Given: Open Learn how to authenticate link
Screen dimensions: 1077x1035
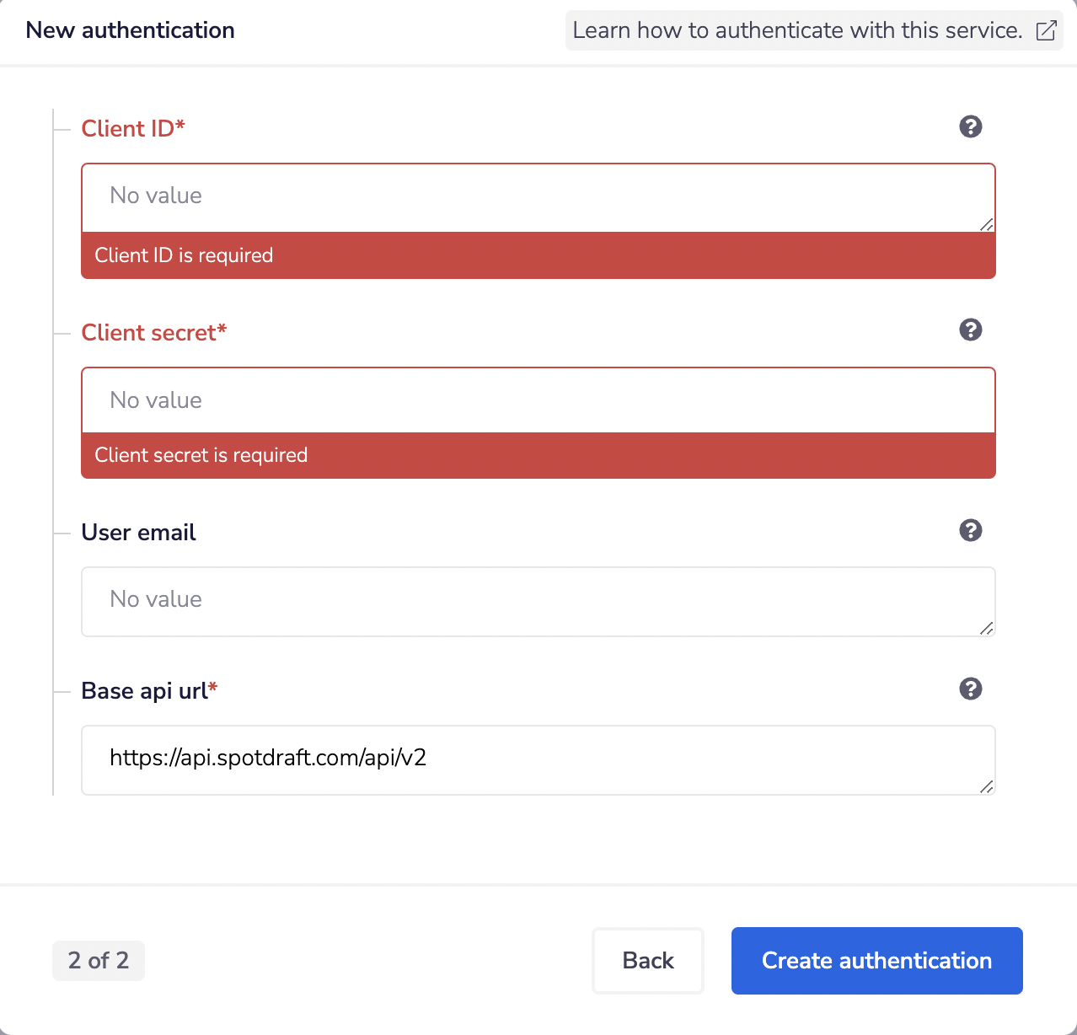Looking at the screenshot, I should (797, 31).
